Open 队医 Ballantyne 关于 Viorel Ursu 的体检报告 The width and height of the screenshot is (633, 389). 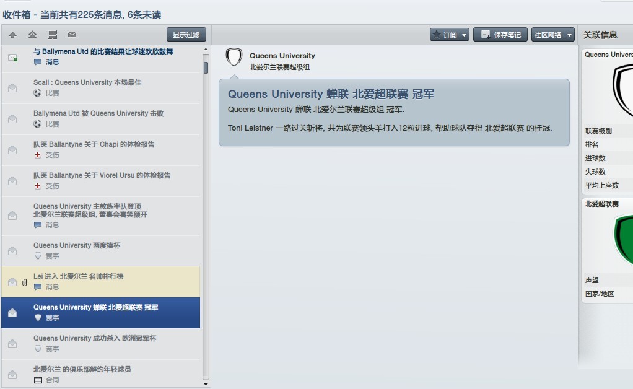tap(101, 181)
